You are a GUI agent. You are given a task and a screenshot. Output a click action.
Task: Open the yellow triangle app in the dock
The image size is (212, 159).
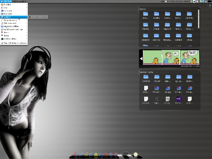pos(96,154)
